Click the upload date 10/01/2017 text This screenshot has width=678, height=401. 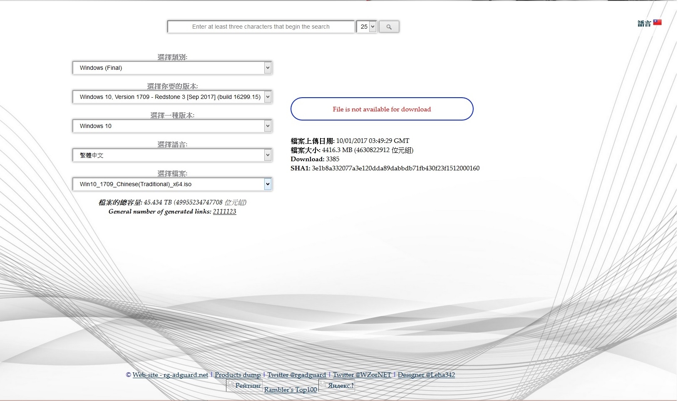pos(373,141)
